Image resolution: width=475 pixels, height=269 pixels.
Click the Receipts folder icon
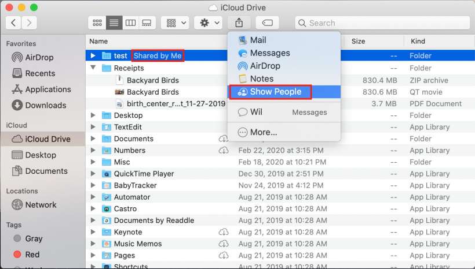pos(107,68)
